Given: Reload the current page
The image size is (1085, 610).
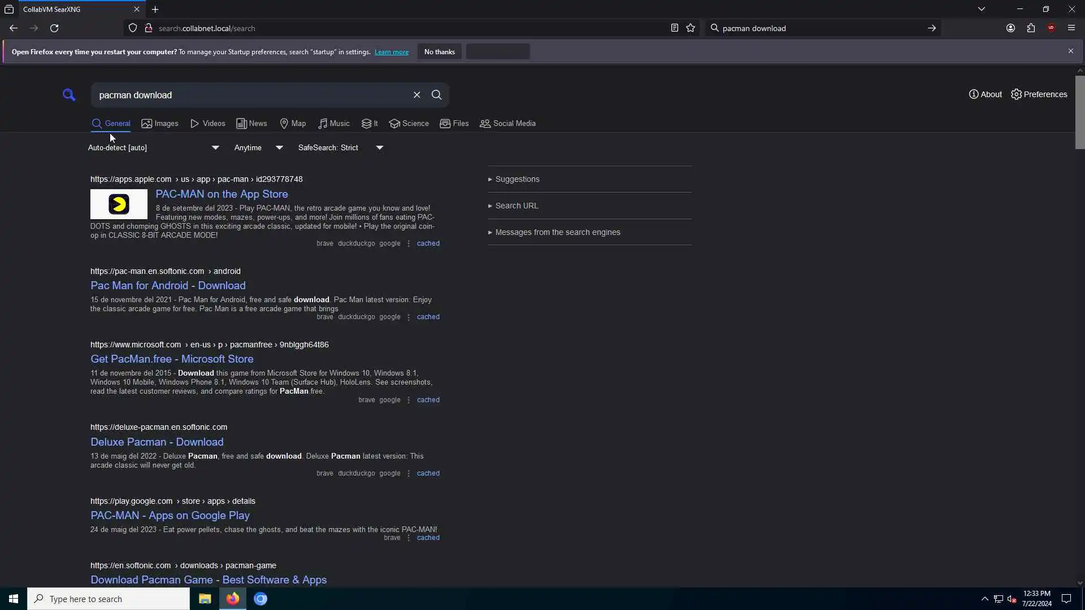Looking at the screenshot, I should pyautogui.click(x=54, y=28).
